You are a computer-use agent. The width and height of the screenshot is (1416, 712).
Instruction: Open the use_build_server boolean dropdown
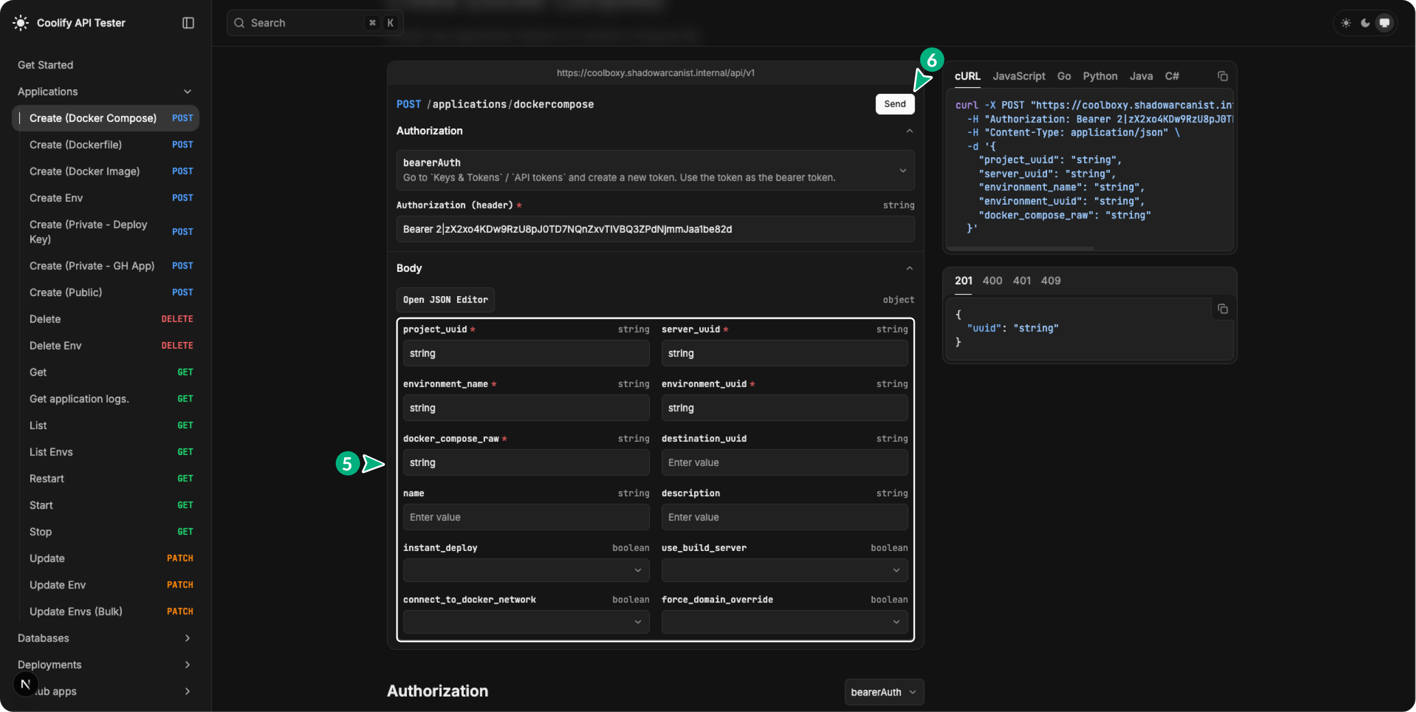pyautogui.click(x=784, y=570)
